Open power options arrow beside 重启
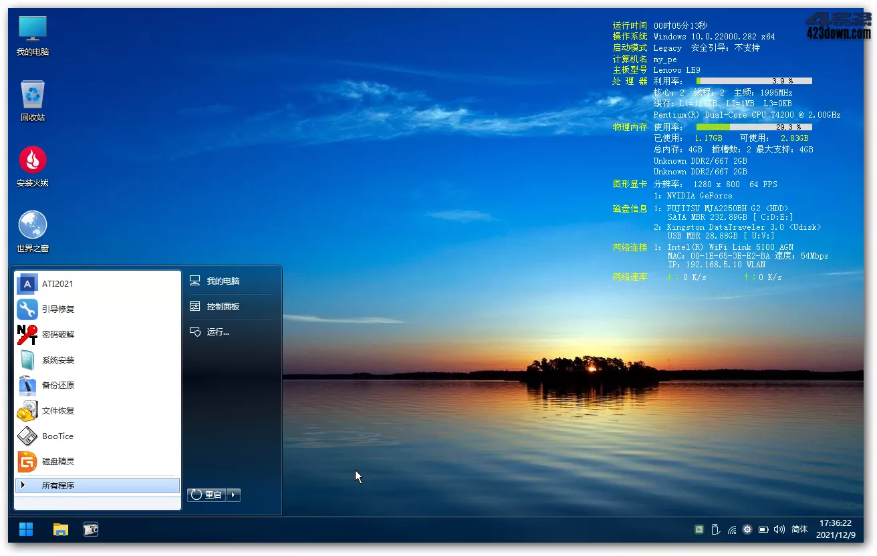Image resolution: width=877 pixels, height=556 pixels. (233, 495)
